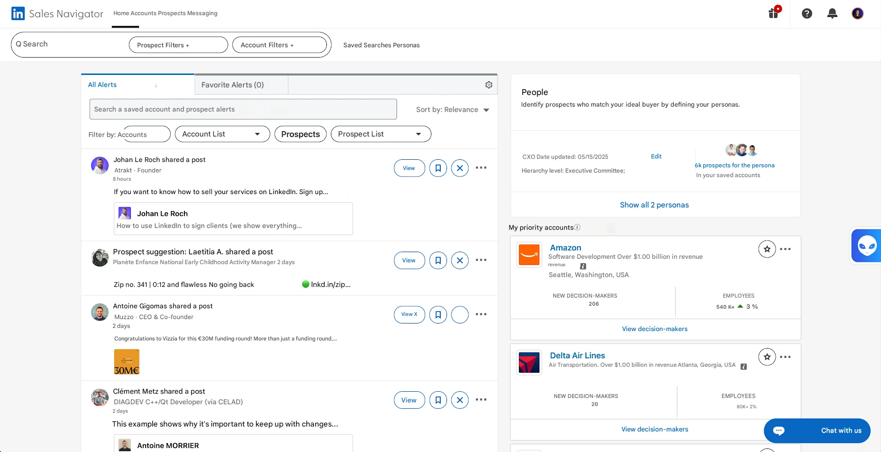Open more options for Clément Metz alert
Image resolution: width=881 pixels, height=452 pixels.
481,400
